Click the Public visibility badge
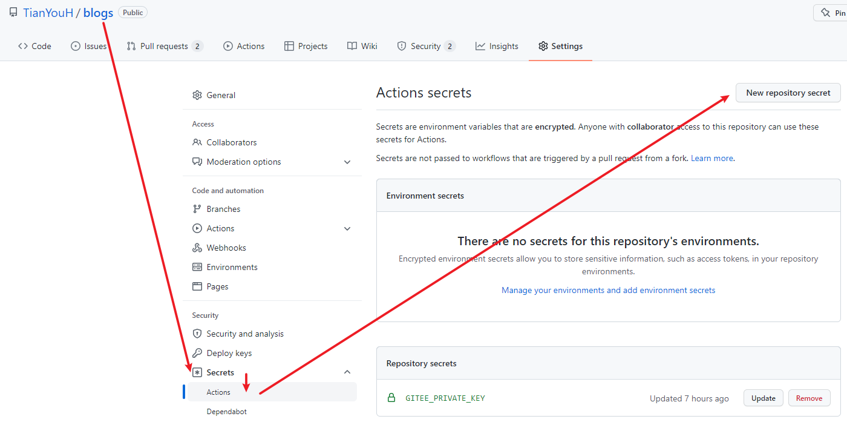This screenshot has width=847, height=422. (132, 12)
